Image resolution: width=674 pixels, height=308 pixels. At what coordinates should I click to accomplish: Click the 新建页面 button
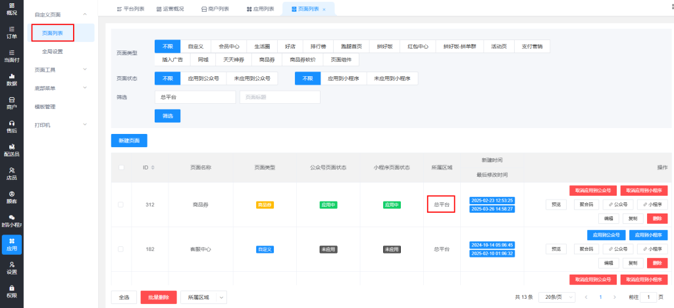pyautogui.click(x=129, y=141)
